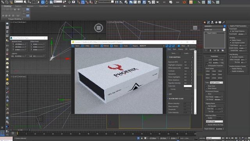The image size is (250, 141).
Task: Click the Rectangular Selection Region icon
Action: click(x=34, y=2)
